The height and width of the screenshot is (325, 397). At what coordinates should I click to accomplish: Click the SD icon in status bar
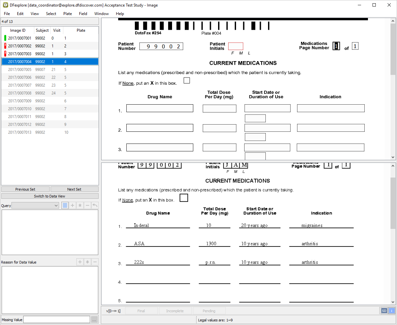(x=384, y=311)
